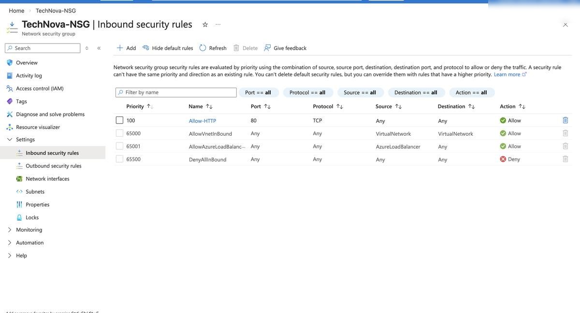Image resolution: width=580 pixels, height=313 pixels.
Task: Check the box for rule priority 65000
Action: pyautogui.click(x=119, y=133)
